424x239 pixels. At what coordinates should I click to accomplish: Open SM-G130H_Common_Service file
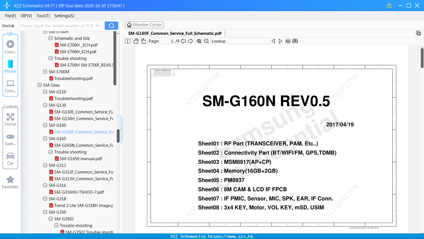pyautogui.click(x=84, y=118)
